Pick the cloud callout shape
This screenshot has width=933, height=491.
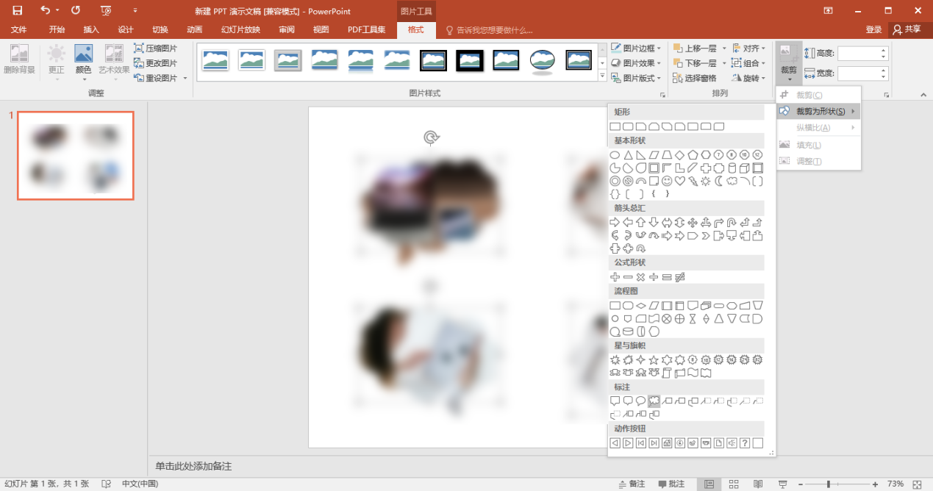pyautogui.click(x=654, y=401)
